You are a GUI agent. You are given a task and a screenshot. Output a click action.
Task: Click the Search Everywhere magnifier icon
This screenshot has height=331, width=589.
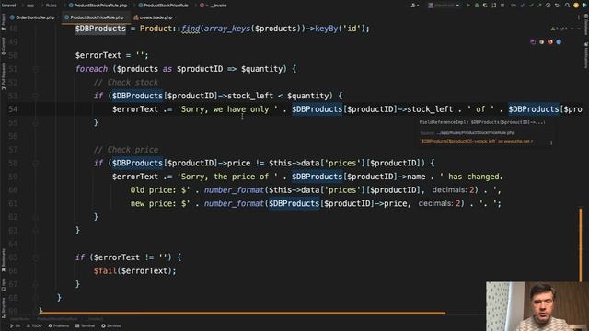[x=567, y=6]
